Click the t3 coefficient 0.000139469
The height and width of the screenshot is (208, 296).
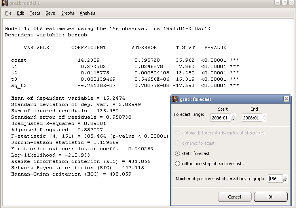(x=98, y=79)
